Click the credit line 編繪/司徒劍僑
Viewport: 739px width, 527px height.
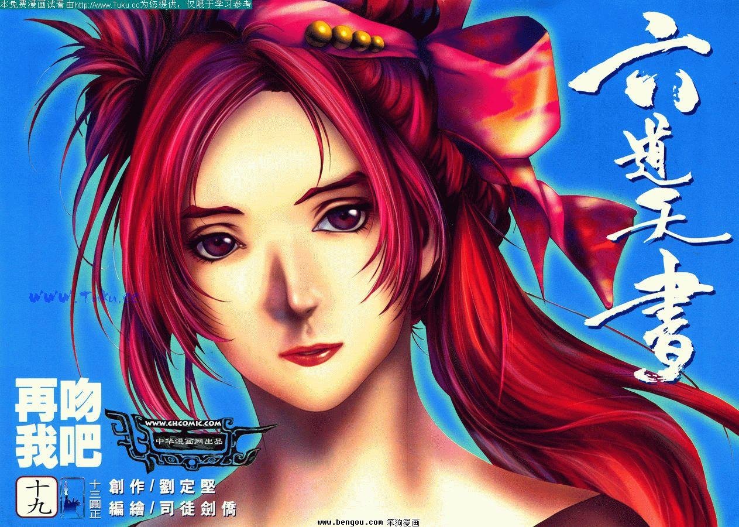pyautogui.click(x=172, y=509)
